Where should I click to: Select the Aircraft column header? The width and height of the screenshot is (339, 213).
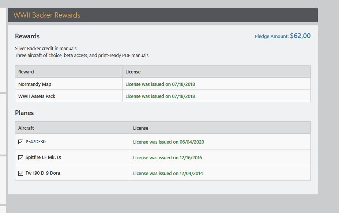(26, 128)
